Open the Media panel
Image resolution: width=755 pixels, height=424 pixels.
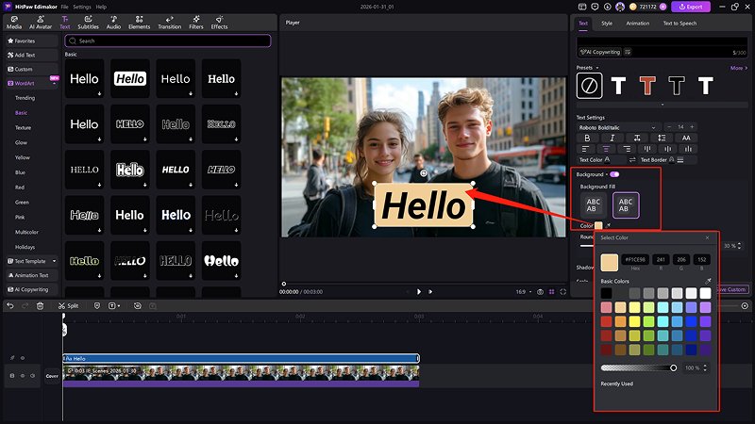click(13, 22)
